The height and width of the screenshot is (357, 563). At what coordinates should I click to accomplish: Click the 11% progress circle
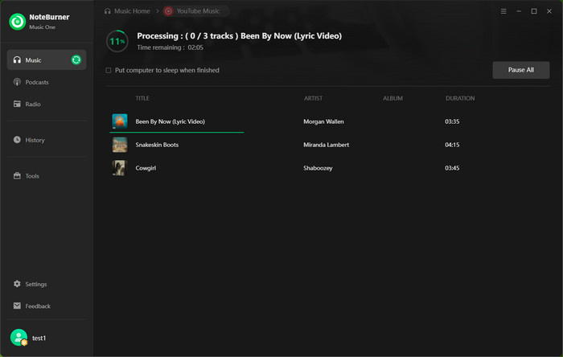(x=117, y=41)
